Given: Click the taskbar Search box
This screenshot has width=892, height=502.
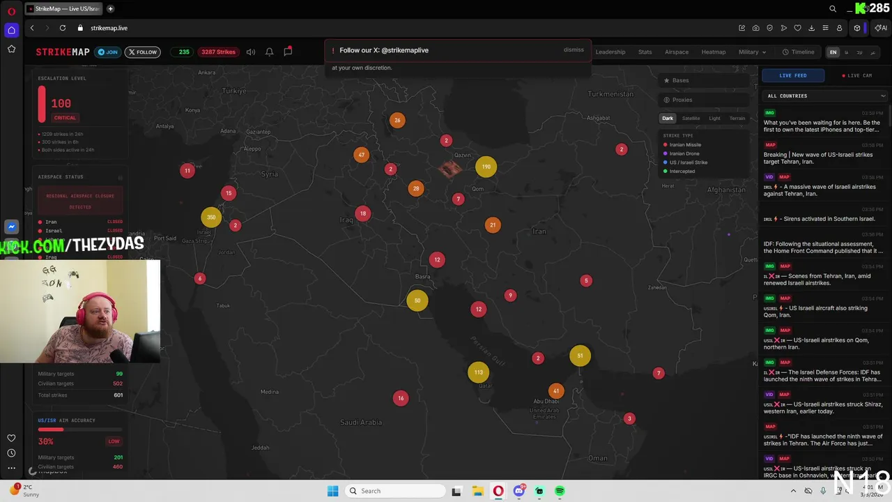Looking at the screenshot, I should 395,491.
